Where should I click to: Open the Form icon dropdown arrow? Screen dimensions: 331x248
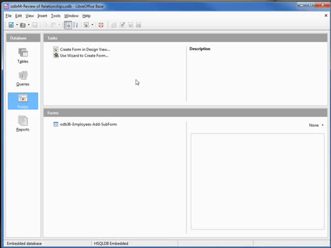[92, 25]
